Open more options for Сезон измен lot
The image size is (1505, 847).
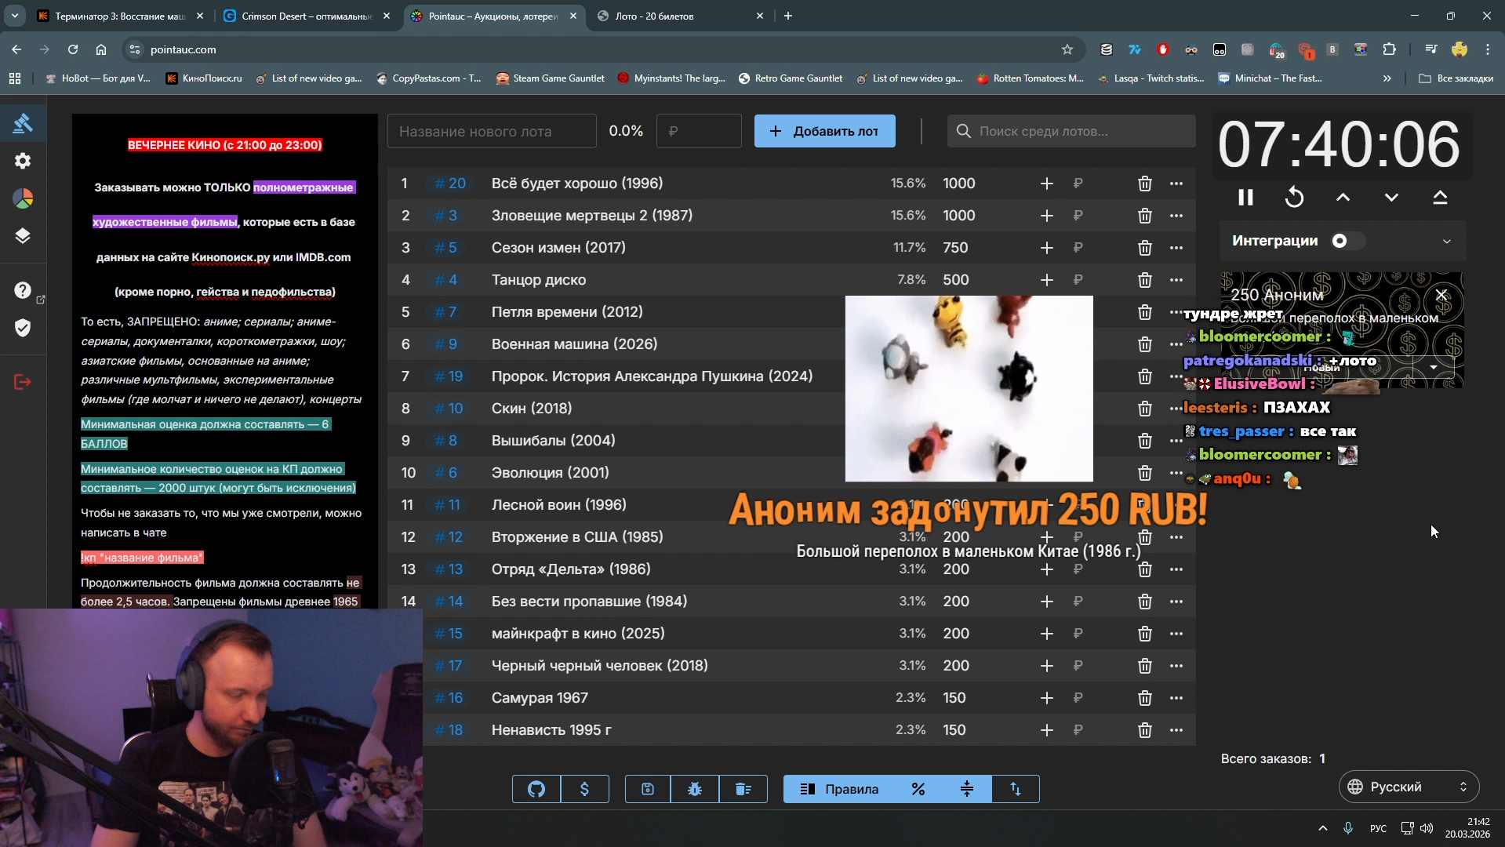click(x=1176, y=248)
